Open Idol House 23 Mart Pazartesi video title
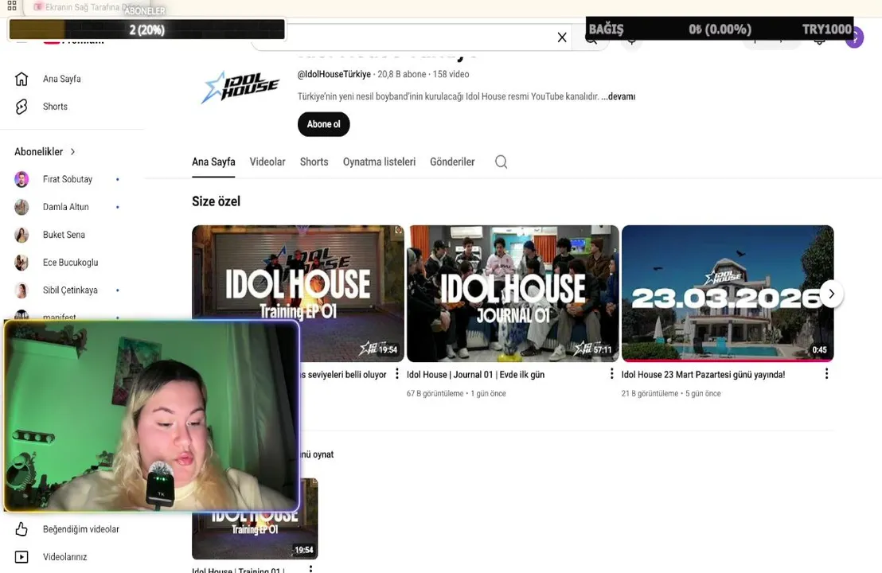The image size is (882, 573). tap(703, 375)
